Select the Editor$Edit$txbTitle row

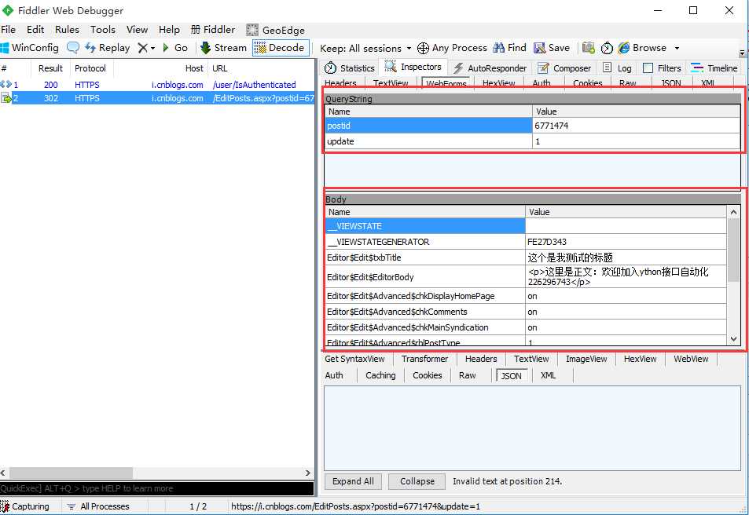pos(526,257)
